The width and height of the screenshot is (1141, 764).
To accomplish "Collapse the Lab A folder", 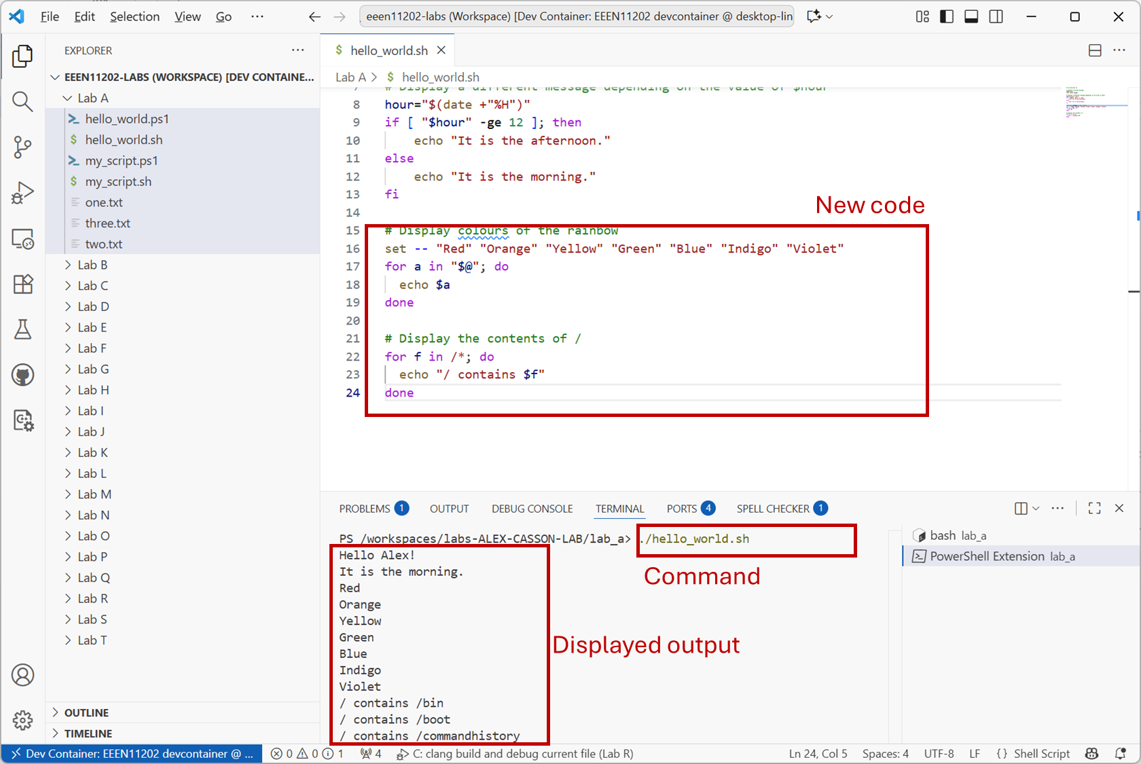I will tap(92, 98).
